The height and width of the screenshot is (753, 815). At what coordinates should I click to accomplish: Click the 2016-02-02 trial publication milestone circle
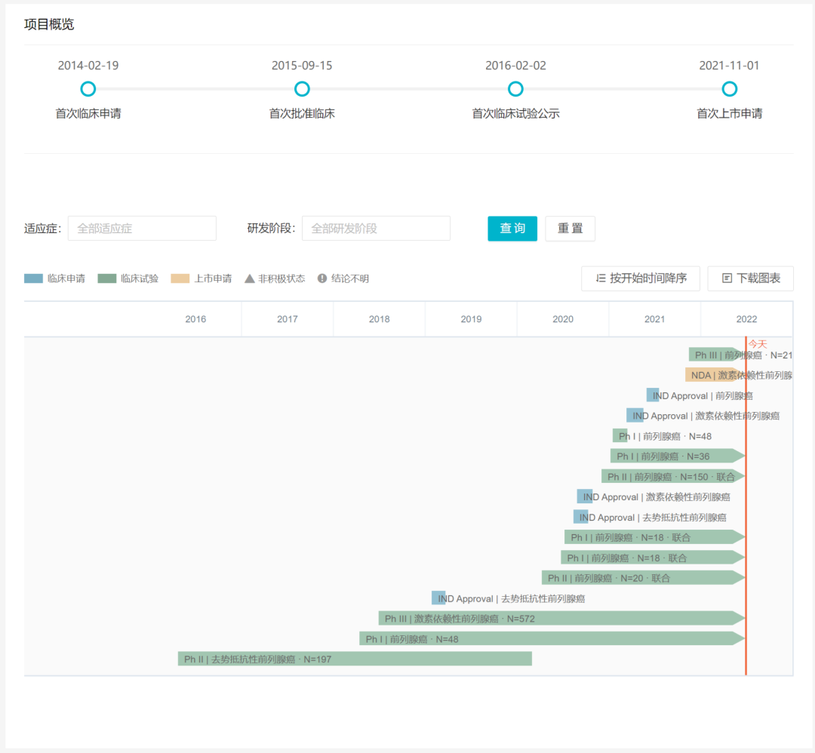point(515,89)
